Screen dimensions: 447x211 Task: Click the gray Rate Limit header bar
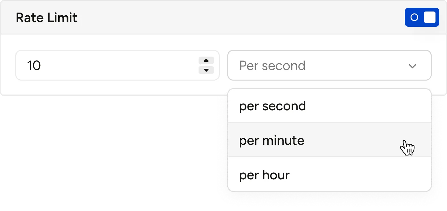[x=224, y=18]
